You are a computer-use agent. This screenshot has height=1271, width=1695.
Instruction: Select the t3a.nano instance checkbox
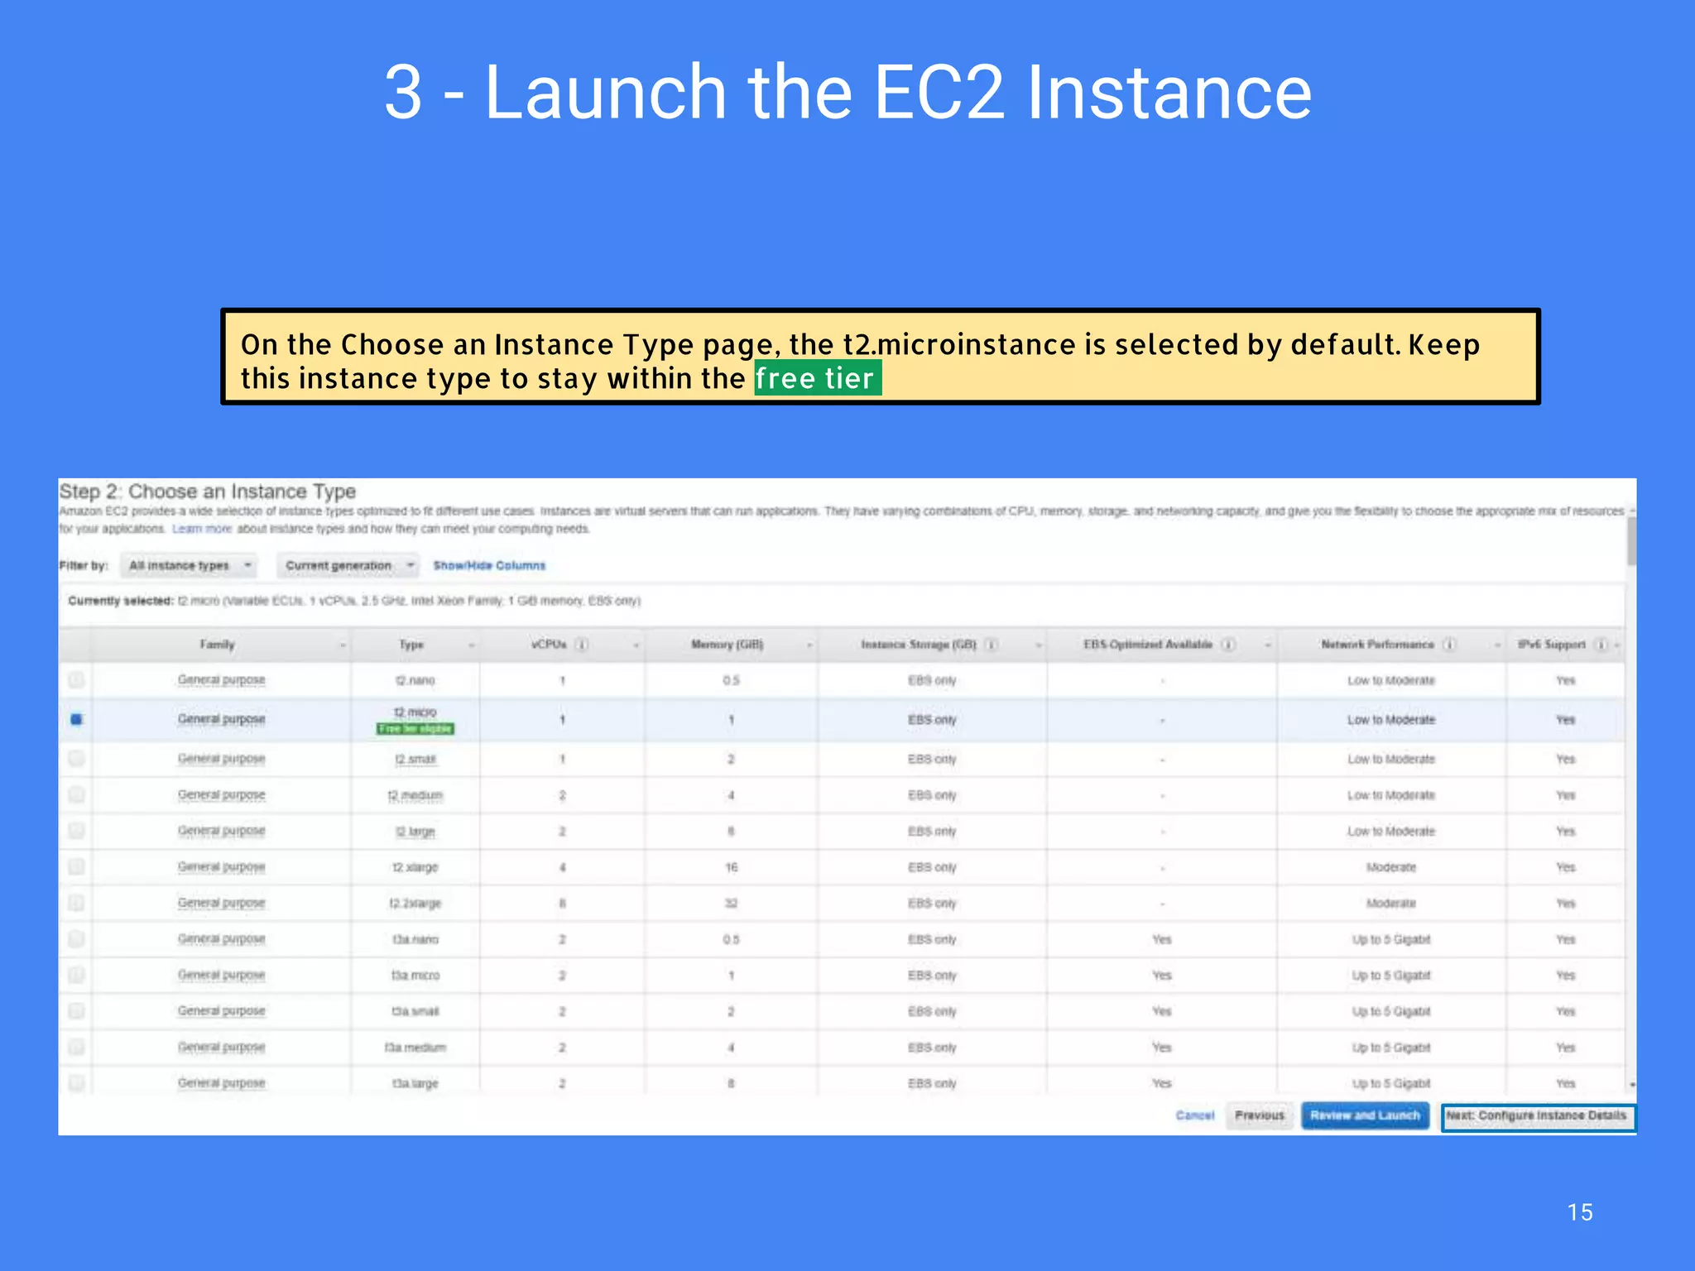pyautogui.click(x=76, y=938)
